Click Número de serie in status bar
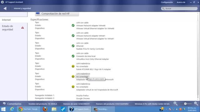The width and height of the screenshot is (200, 112). (x=76, y=104)
